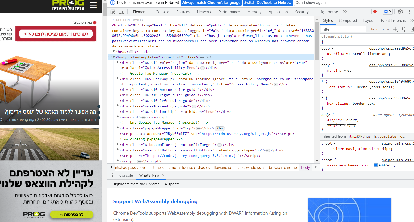Screen dimensions: 414x222
Task: Expand the u-scrollButtons div
Action: pos(118,150)
